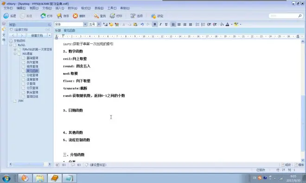
Task: Toggle italic formatting button
Action: tap(160, 24)
